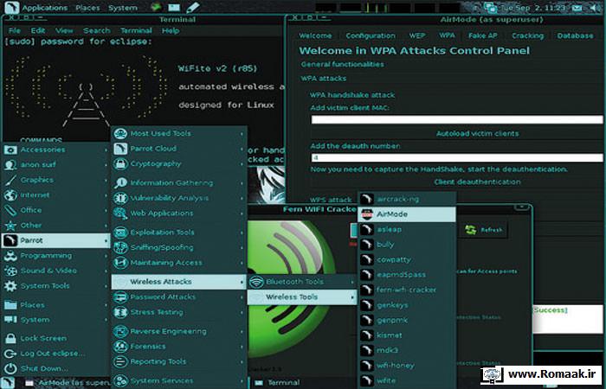Click the victim client MAC input field
The image size is (606, 389).
(x=457, y=119)
